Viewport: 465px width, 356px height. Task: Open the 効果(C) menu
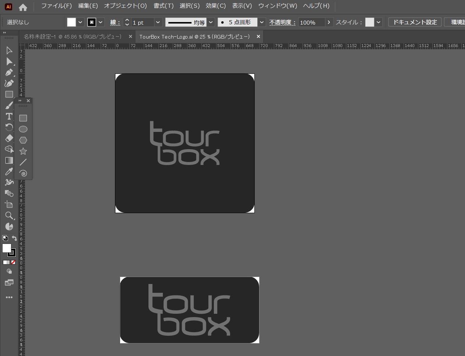point(216,6)
